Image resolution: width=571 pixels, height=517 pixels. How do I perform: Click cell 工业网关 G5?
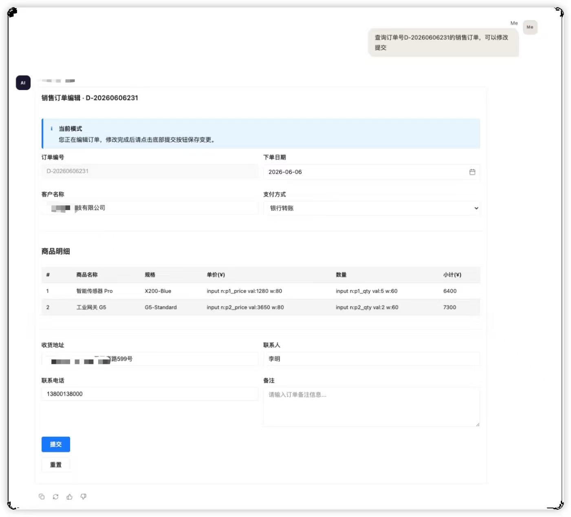(x=91, y=307)
